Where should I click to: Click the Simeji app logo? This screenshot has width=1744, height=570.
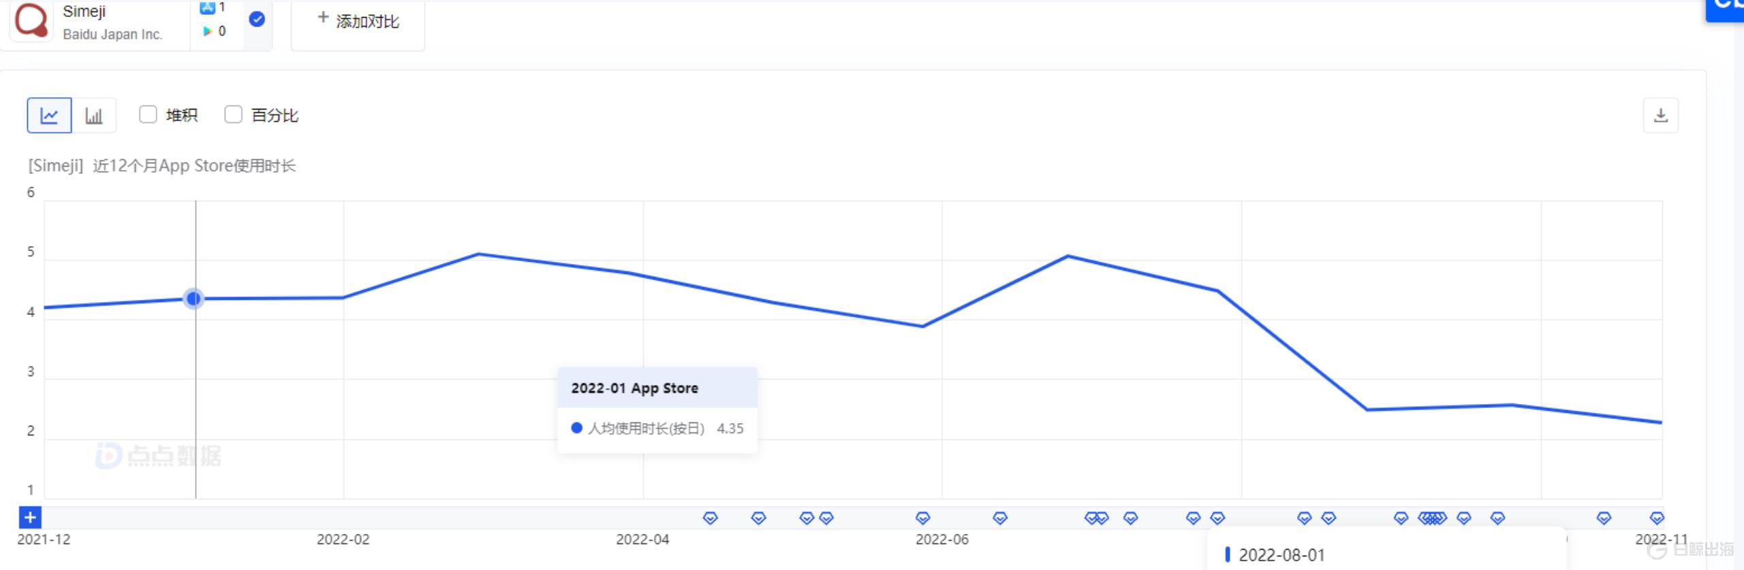click(31, 20)
